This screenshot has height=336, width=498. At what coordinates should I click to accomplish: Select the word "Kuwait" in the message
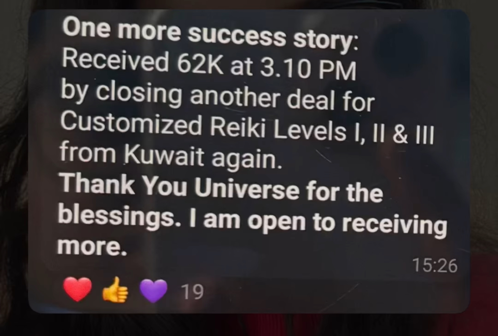164,154
